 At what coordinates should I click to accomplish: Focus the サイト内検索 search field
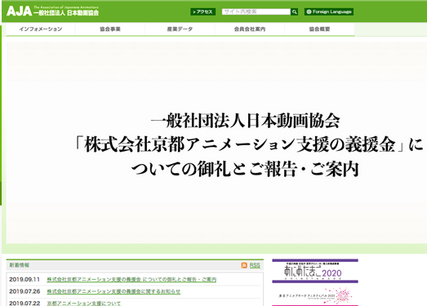[256, 11]
